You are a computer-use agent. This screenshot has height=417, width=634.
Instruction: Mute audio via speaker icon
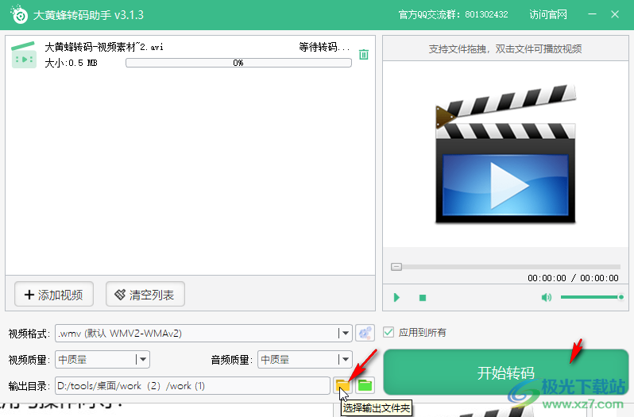(546, 298)
